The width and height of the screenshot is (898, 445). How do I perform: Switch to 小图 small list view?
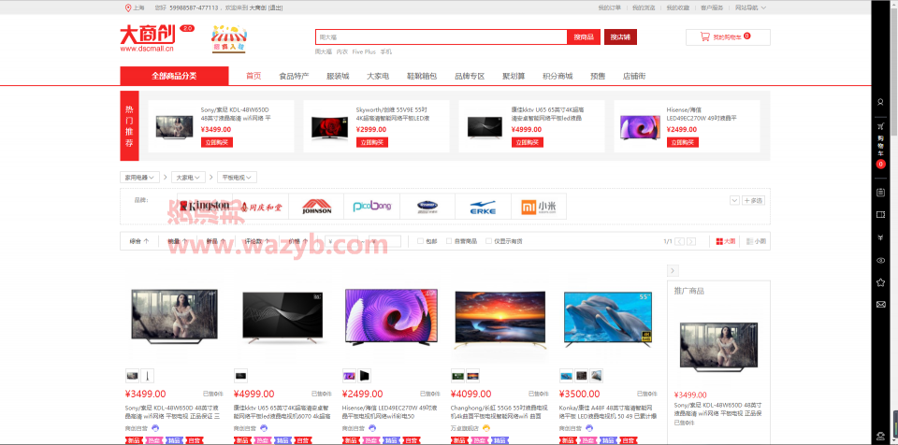756,242
